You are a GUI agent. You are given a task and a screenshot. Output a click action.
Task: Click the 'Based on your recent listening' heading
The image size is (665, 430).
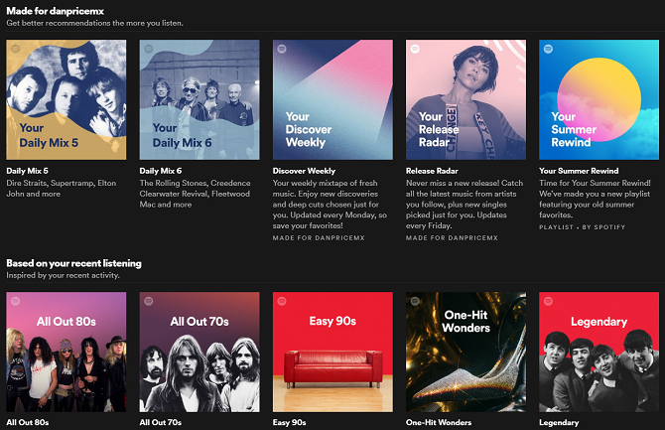point(73,263)
